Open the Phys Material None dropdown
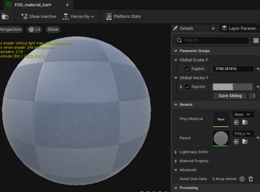260x192 pixels. (243, 115)
